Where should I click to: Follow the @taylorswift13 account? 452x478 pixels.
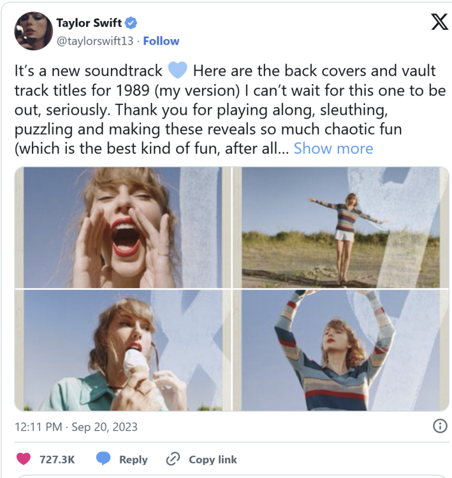161,41
